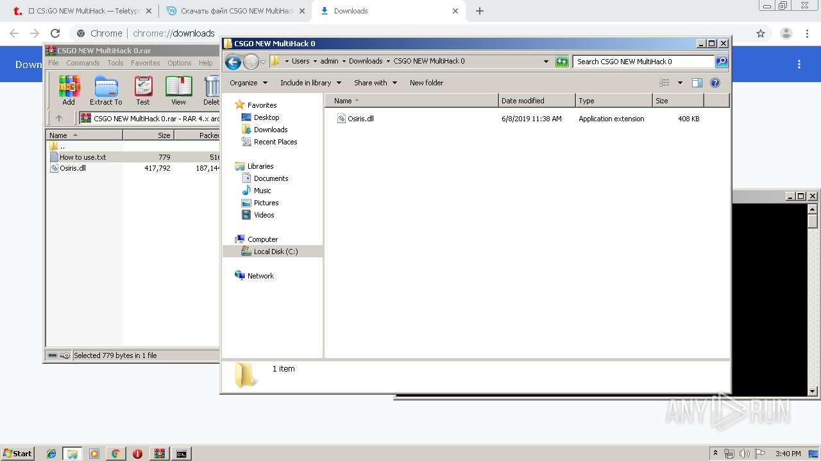Sort Explorer list by Date modified
Screen dimensions: 821x462
(536, 101)
